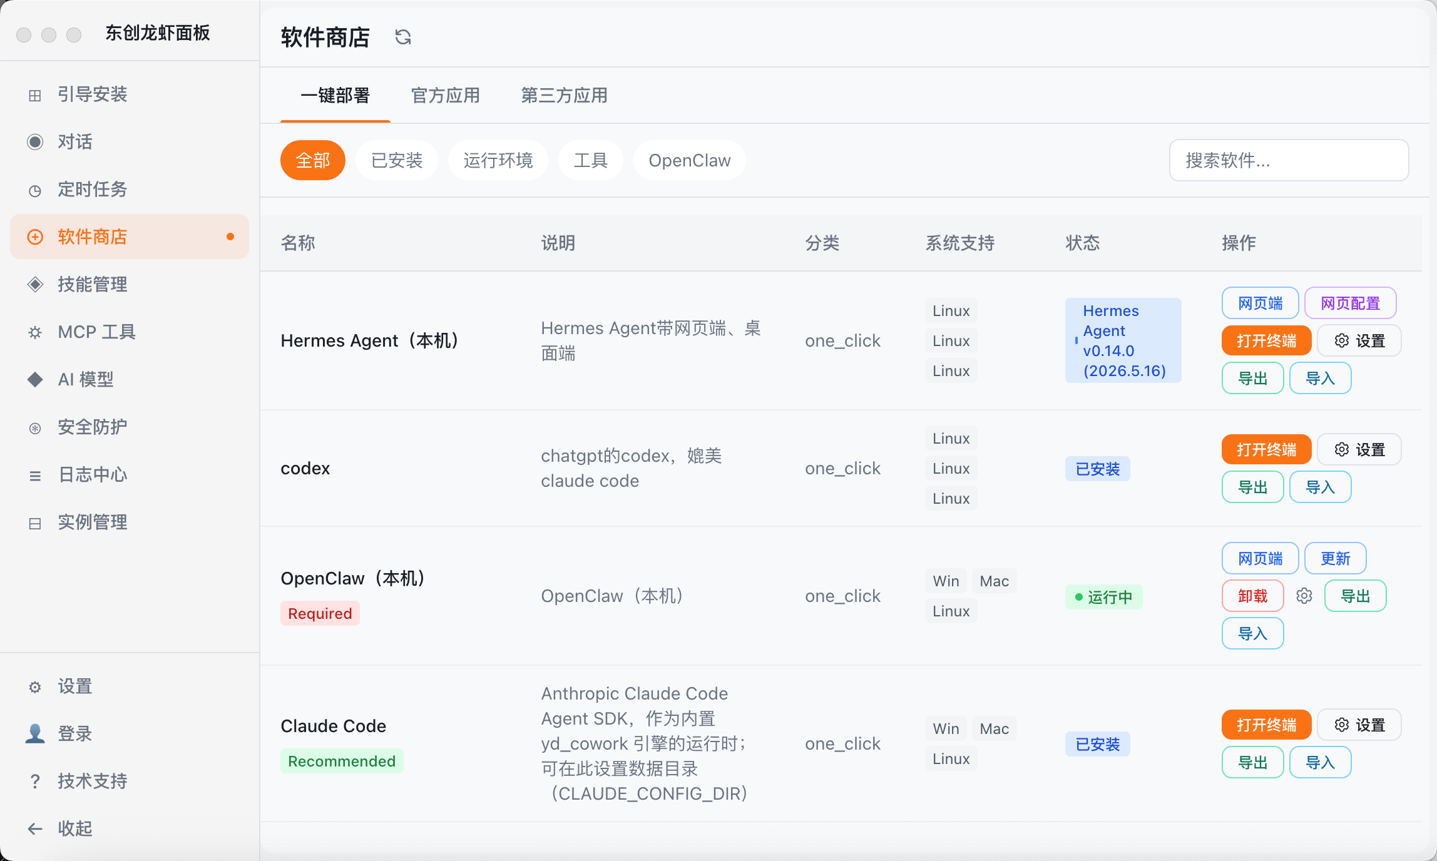Click the Recommended tag under Claude Code
The width and height of the screenshot is (1437, 861).
pos(342,762)
